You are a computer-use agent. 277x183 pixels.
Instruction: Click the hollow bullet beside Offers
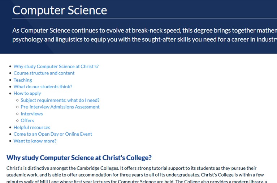[x=17, y=121]
